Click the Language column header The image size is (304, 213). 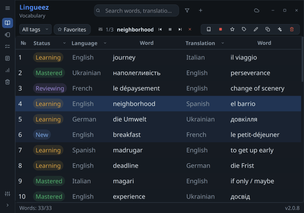click(85, 43)
